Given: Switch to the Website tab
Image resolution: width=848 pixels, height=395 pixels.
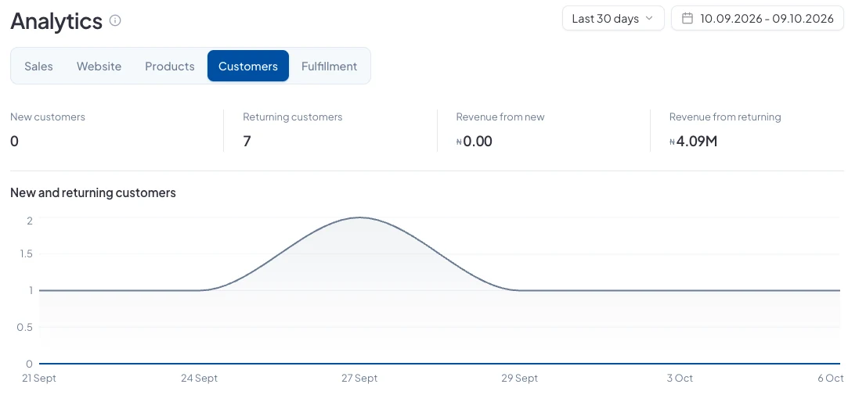Looking at the screenshot, I should click(x=99, y=66).
